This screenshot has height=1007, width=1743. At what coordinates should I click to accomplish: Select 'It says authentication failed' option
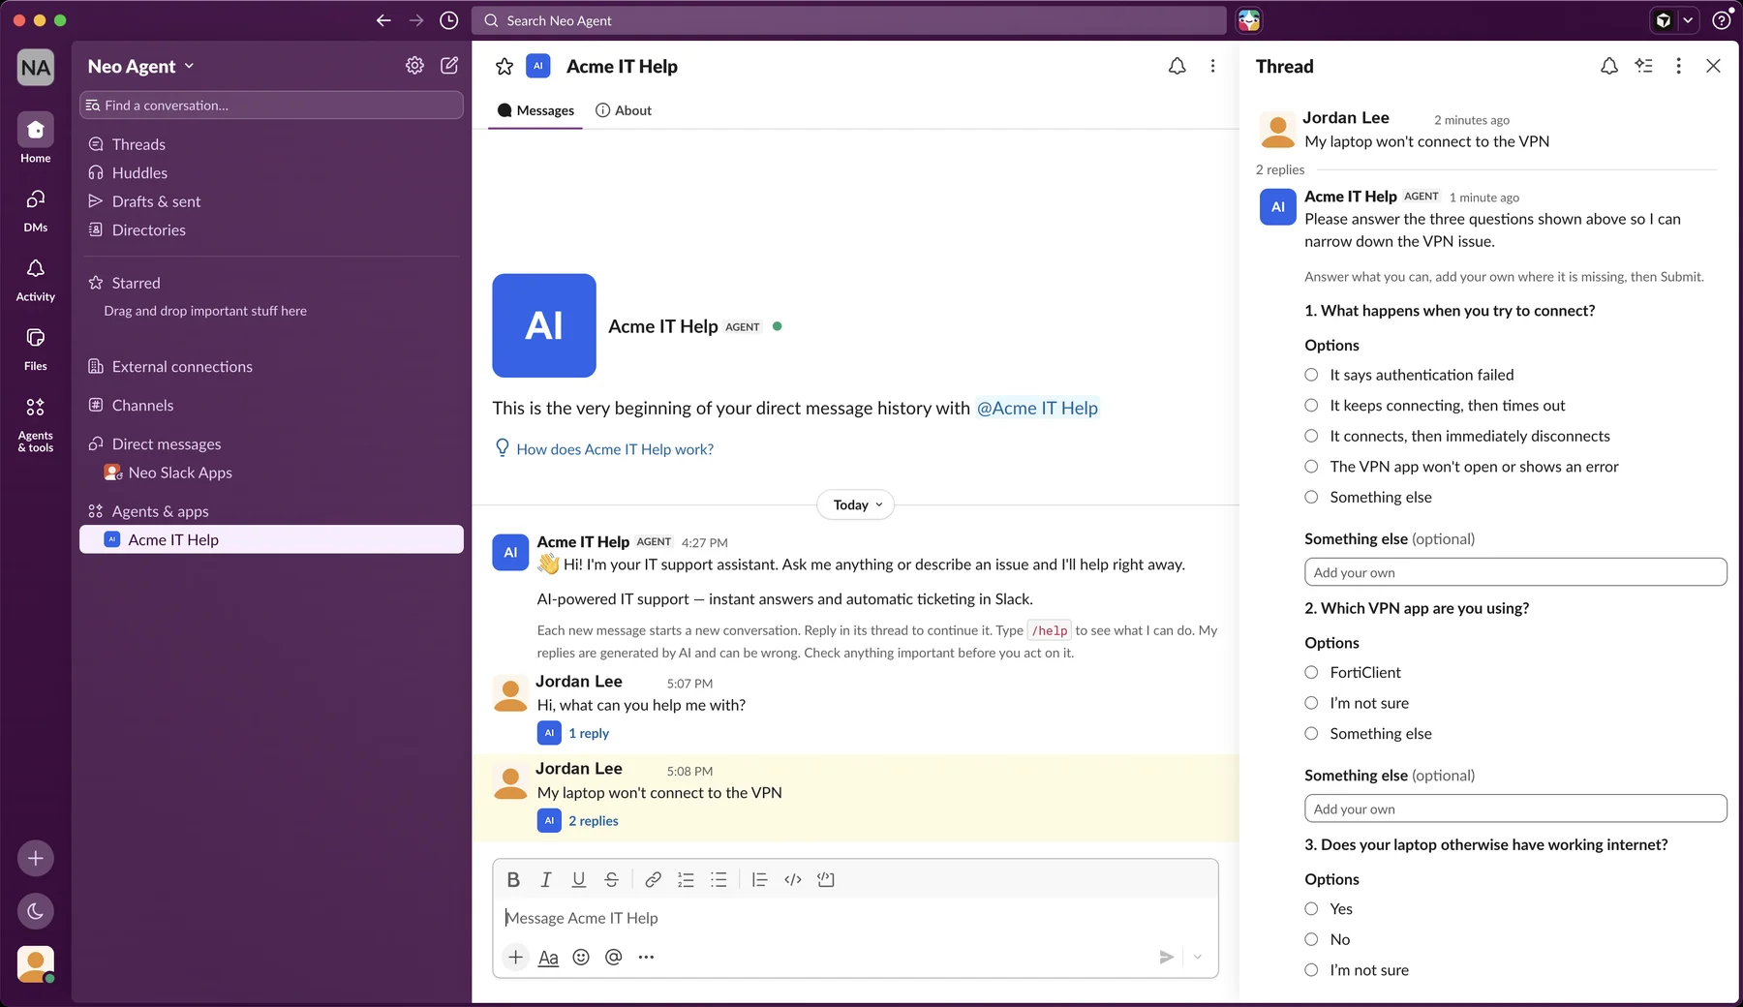pyautogui.click(x=1311, y=375)
